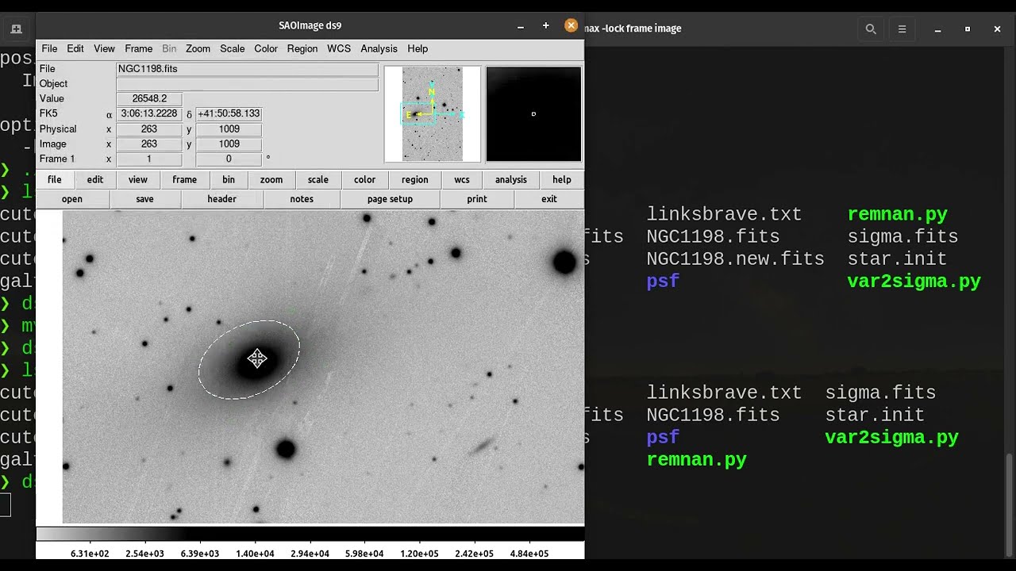The height and width of the screenshot is (571, 1016).
Task: Click the edit button in buttonbar
Action: [95, 179]
